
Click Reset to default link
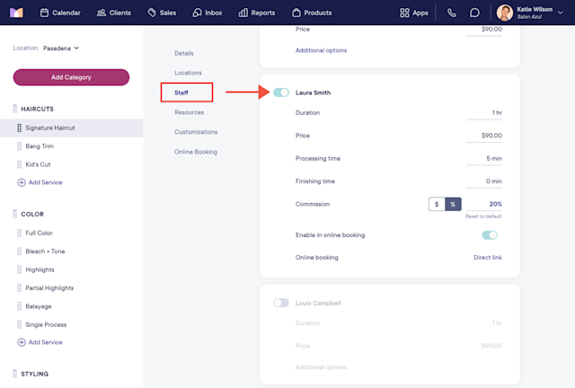coord(483,216)
